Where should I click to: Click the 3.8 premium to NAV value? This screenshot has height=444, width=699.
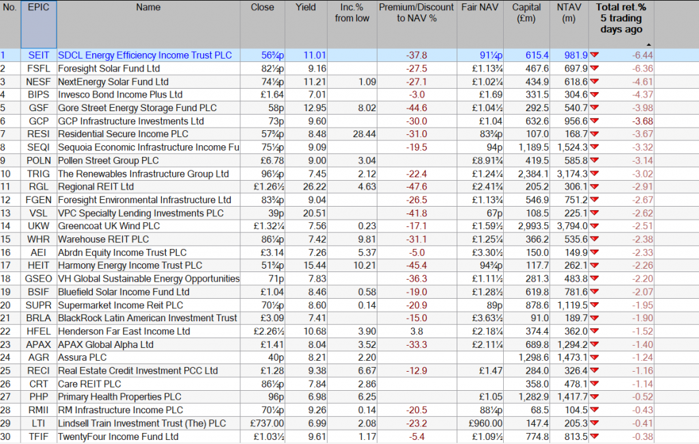[417, 331]
